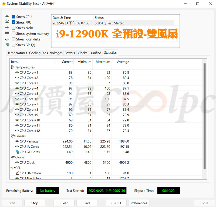This screenshot has height=207, width=216.
Task: Enable the Stress system memory checkbox
Action: 13,33
